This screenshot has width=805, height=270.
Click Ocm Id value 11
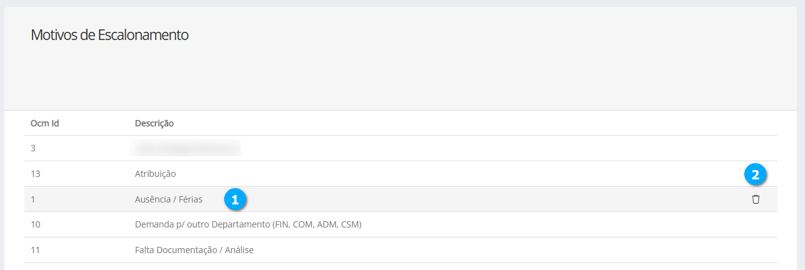36,250
